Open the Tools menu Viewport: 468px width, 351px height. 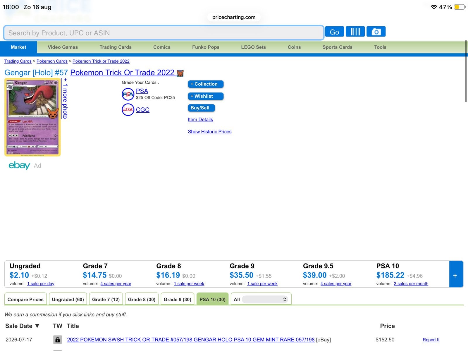pos(380,47)
